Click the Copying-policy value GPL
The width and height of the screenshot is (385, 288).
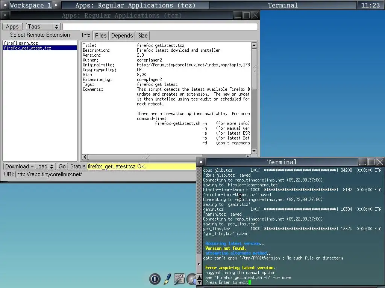140,70
